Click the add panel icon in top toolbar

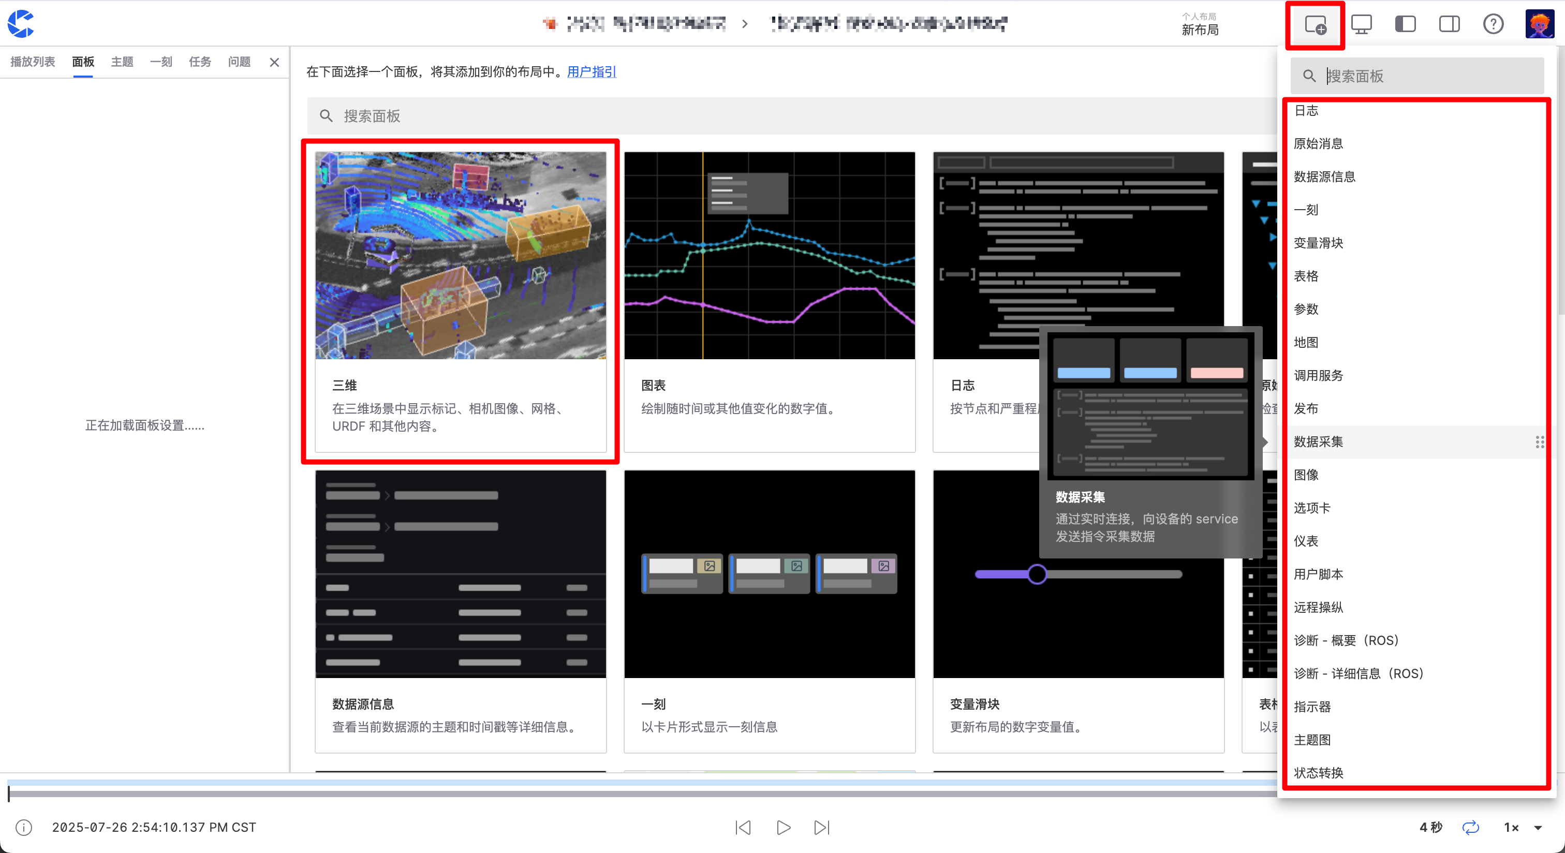(x=1315, y=25)
